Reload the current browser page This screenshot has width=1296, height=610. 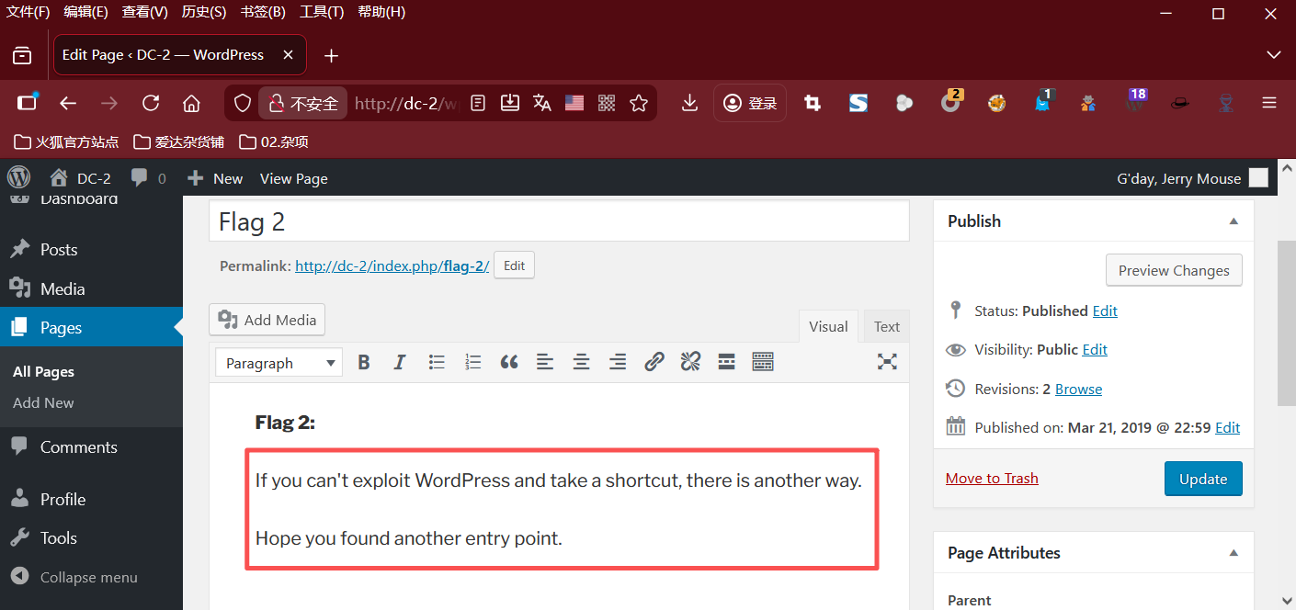pos(151,104)
